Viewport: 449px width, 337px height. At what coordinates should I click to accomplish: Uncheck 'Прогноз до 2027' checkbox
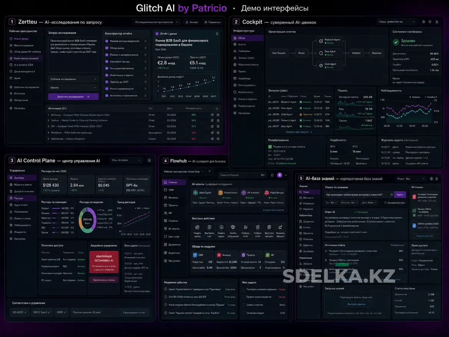[107, 82]
